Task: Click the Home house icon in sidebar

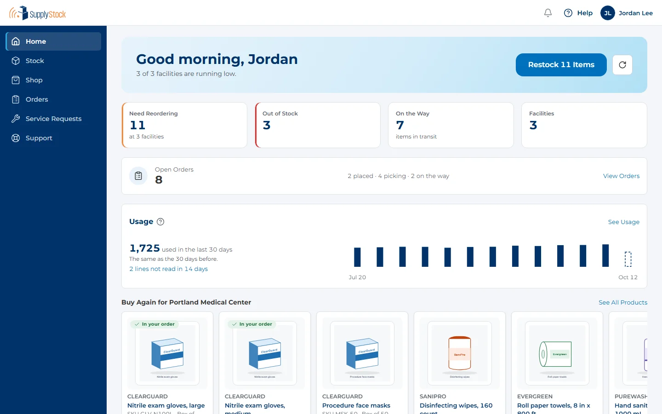Action: tap(16, 41)
